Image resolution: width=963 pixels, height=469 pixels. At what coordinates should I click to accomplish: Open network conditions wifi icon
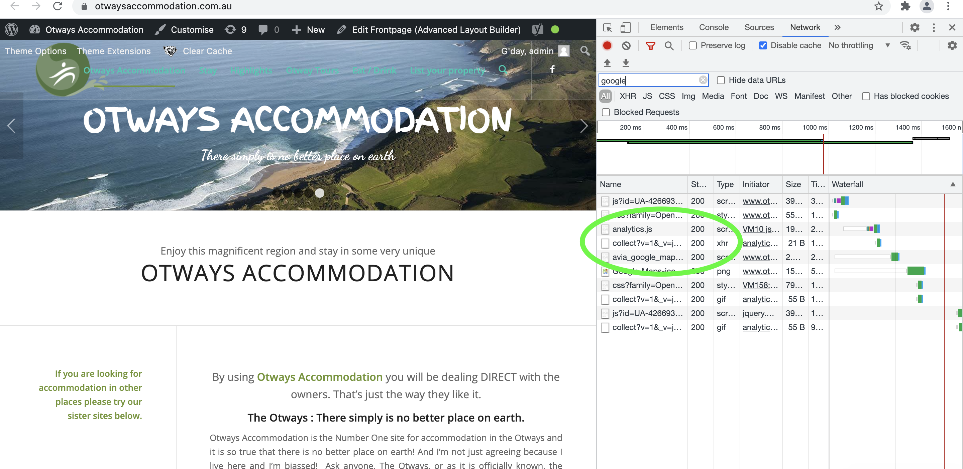(905, 45)
